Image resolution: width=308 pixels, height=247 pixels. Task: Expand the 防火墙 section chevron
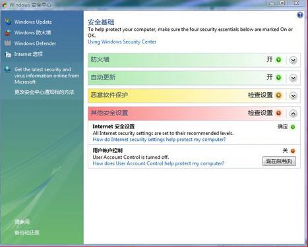293,60
